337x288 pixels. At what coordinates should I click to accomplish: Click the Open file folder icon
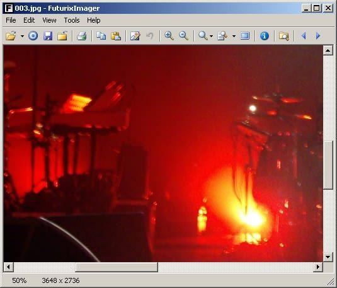pyautogui.click(x=11, y=36)
